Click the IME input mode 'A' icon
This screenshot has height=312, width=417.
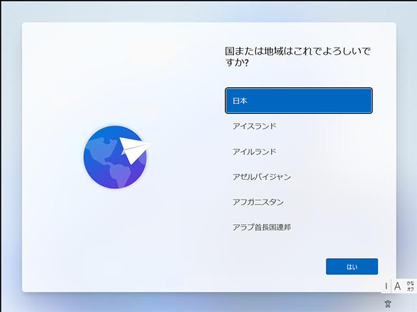(x=397, y=286)
